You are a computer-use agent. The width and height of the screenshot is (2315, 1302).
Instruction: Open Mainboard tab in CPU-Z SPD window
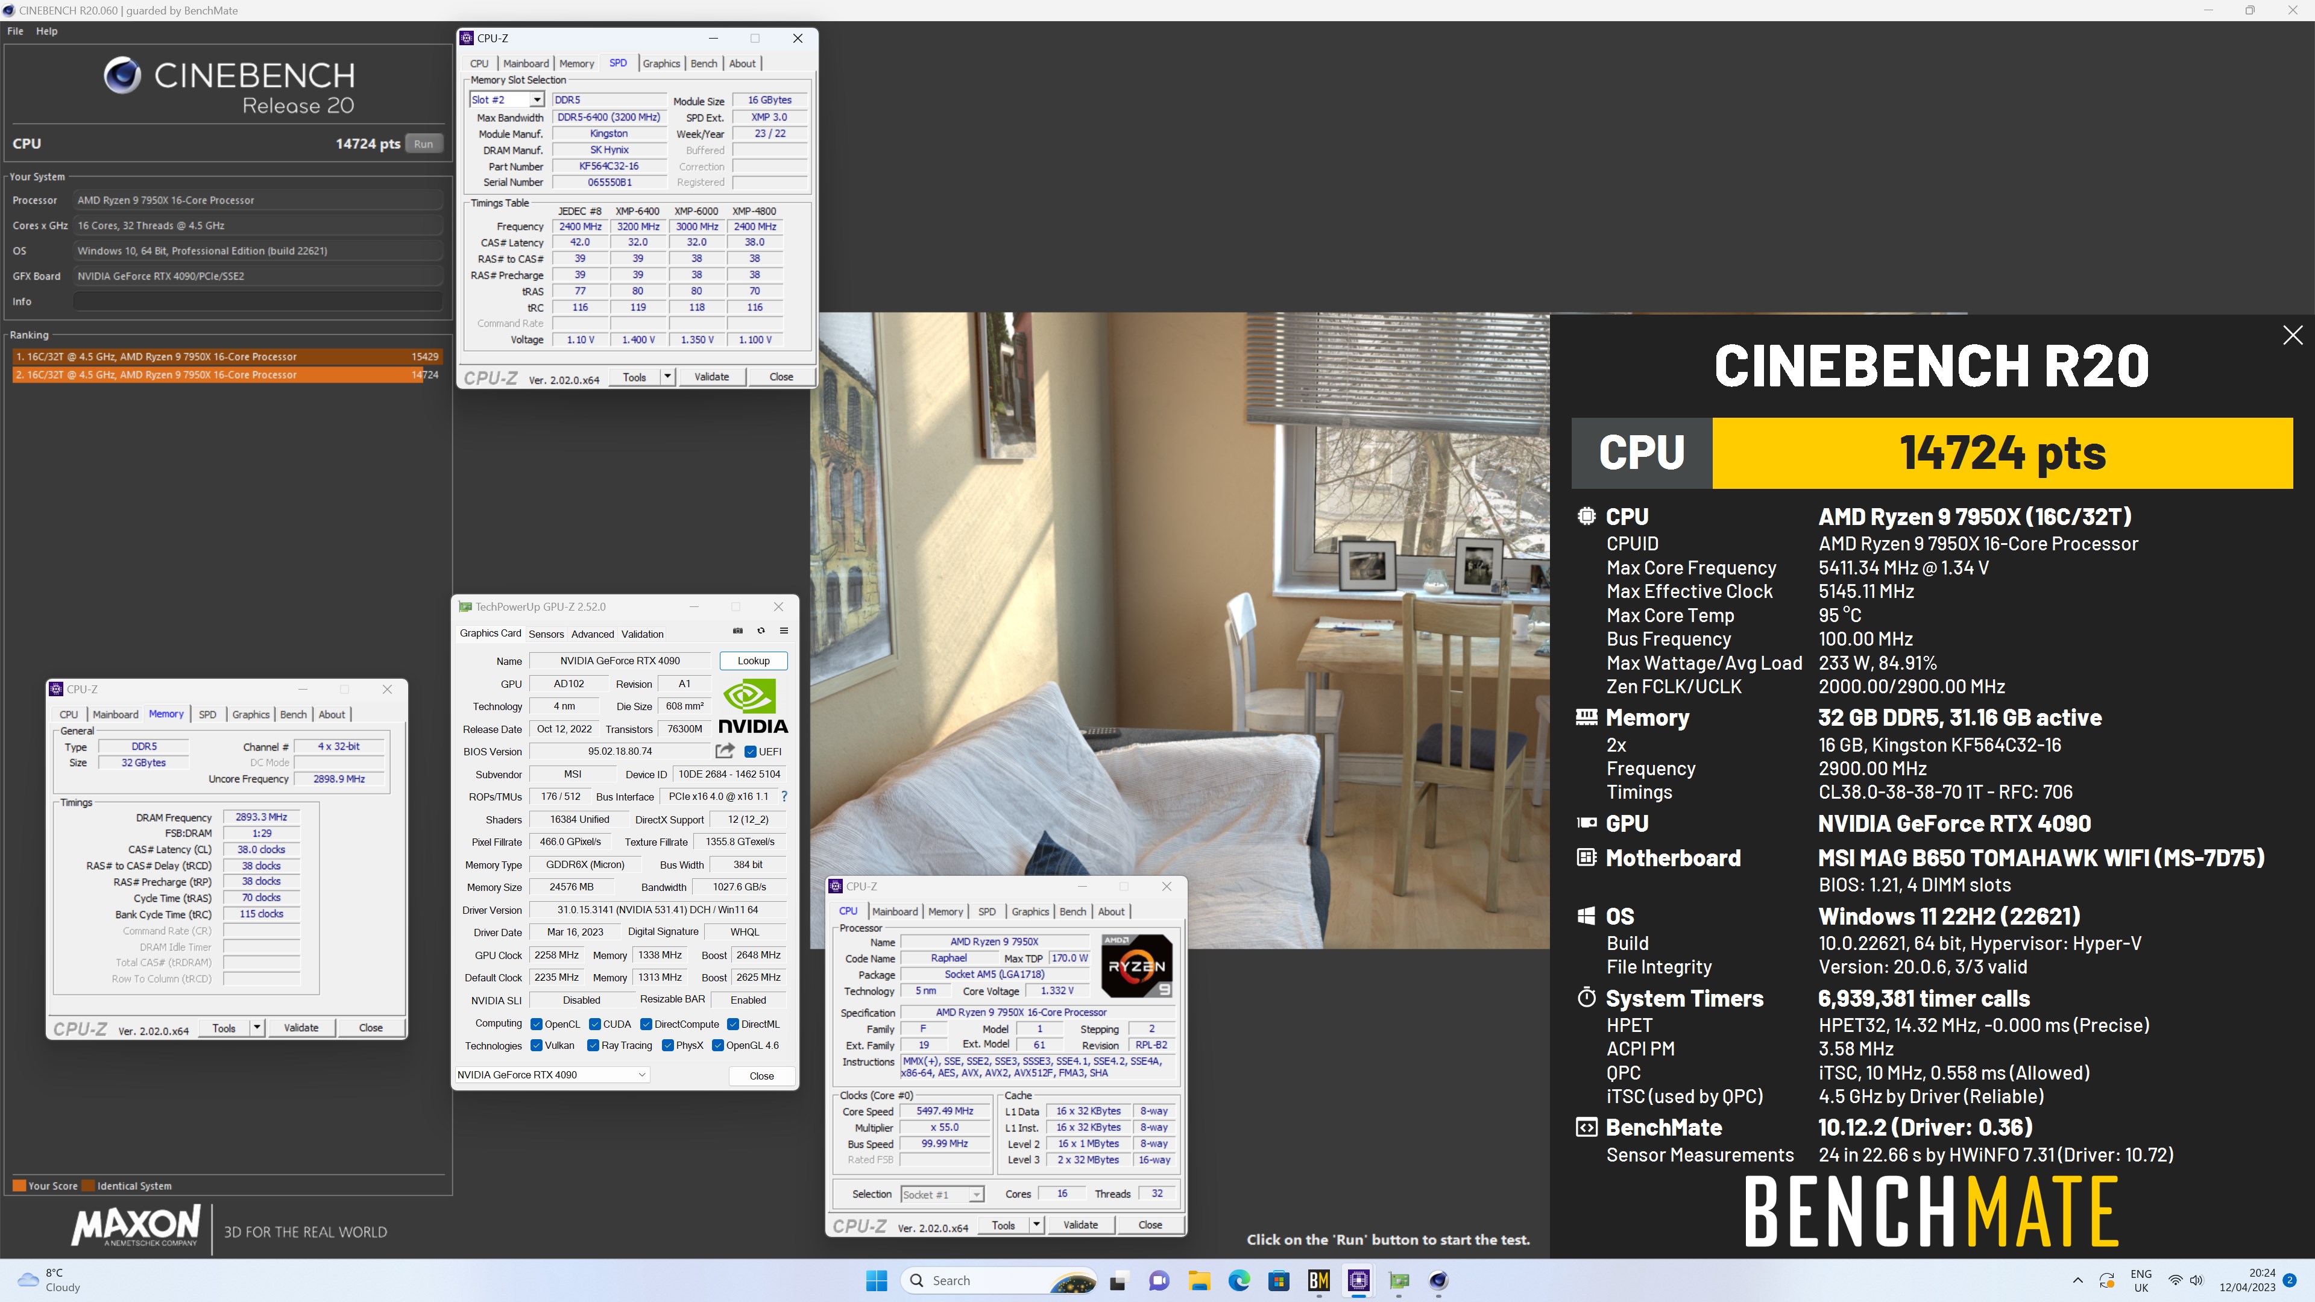[526, 64]
